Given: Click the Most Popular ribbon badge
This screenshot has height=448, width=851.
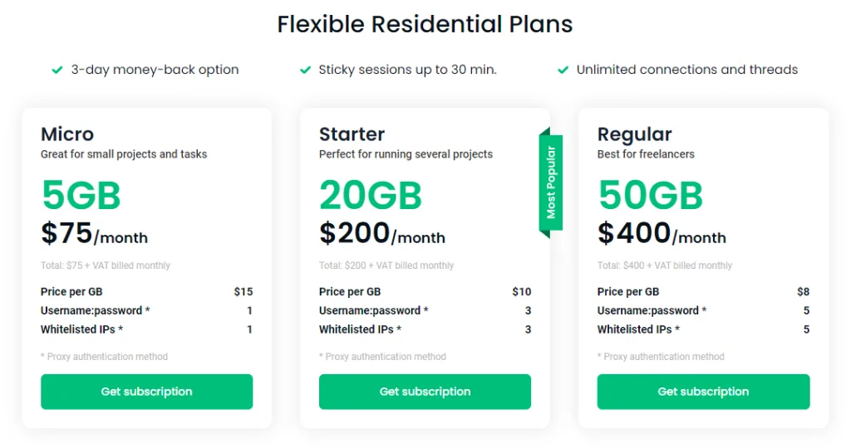Looking at the screenshot, I should (551, 183).
